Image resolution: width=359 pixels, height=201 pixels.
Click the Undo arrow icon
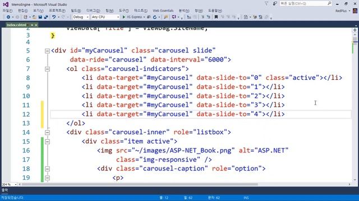(54, 17)
